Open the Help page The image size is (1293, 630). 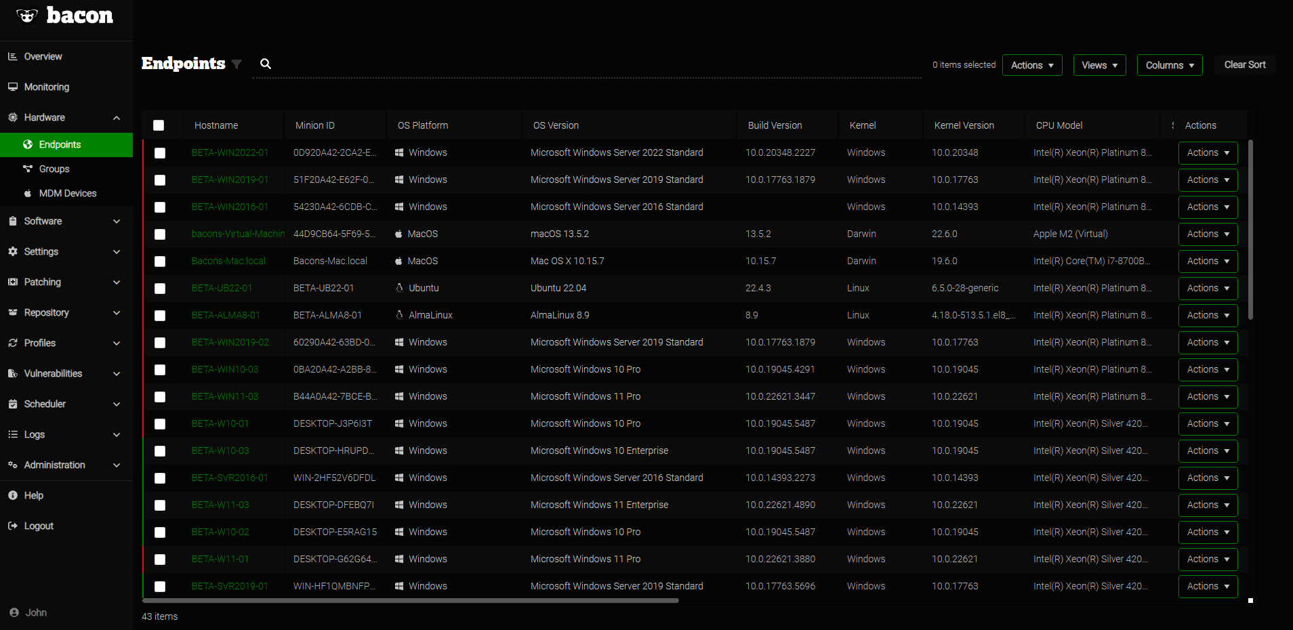tap(66, 495)
